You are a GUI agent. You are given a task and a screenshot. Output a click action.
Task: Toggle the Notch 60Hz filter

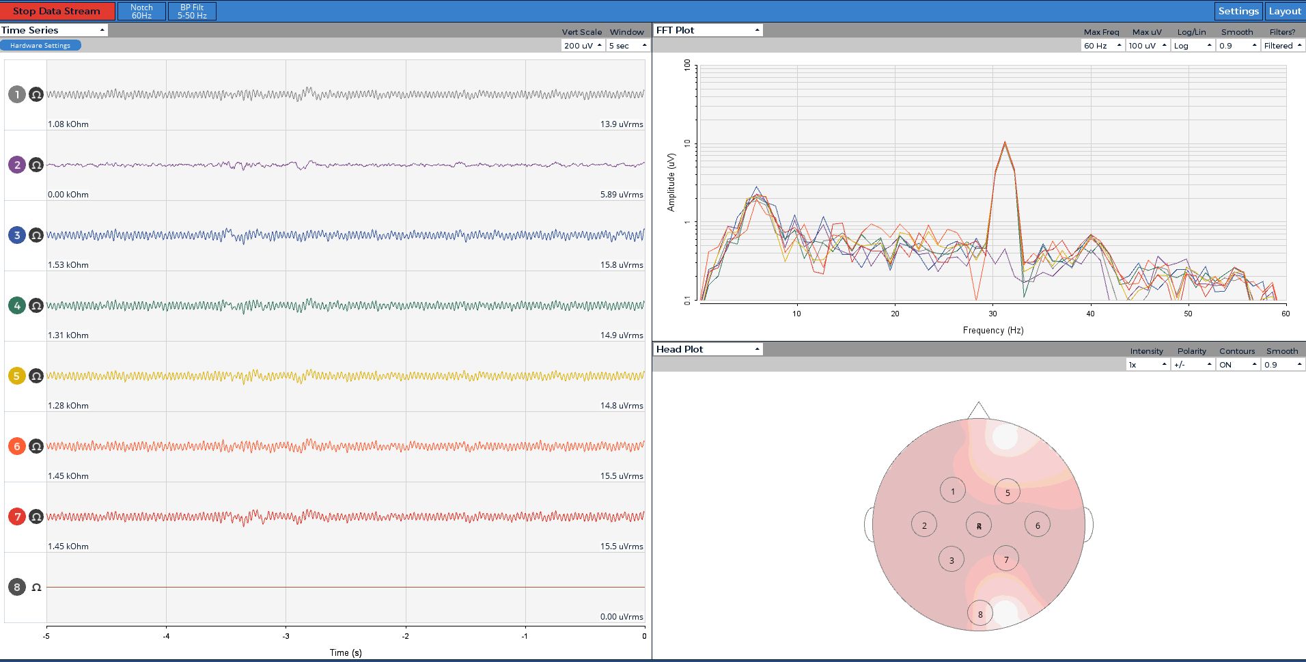(141, 11)
